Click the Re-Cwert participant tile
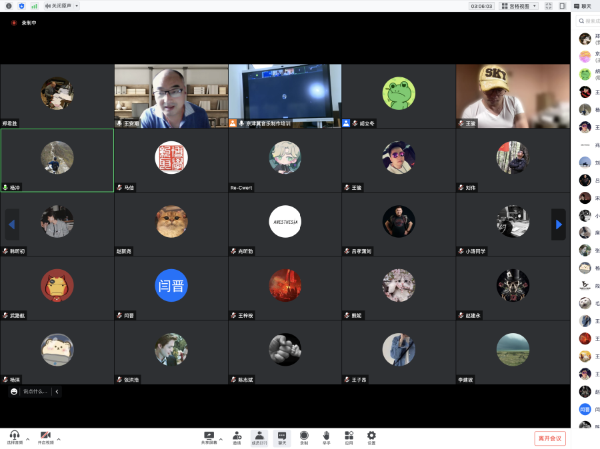 (x=285, y=161)
